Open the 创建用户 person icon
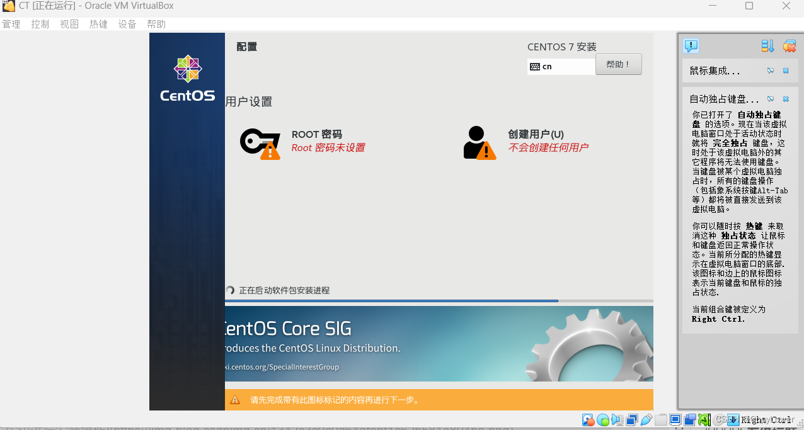The image size is (804, 430). [x=480, y=143]
